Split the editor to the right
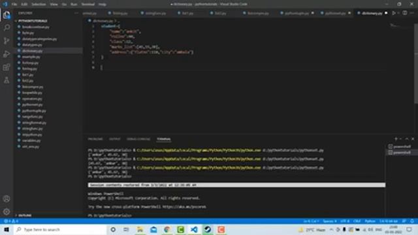The height and width of the screenshot is (235, 418). (405, 13)
